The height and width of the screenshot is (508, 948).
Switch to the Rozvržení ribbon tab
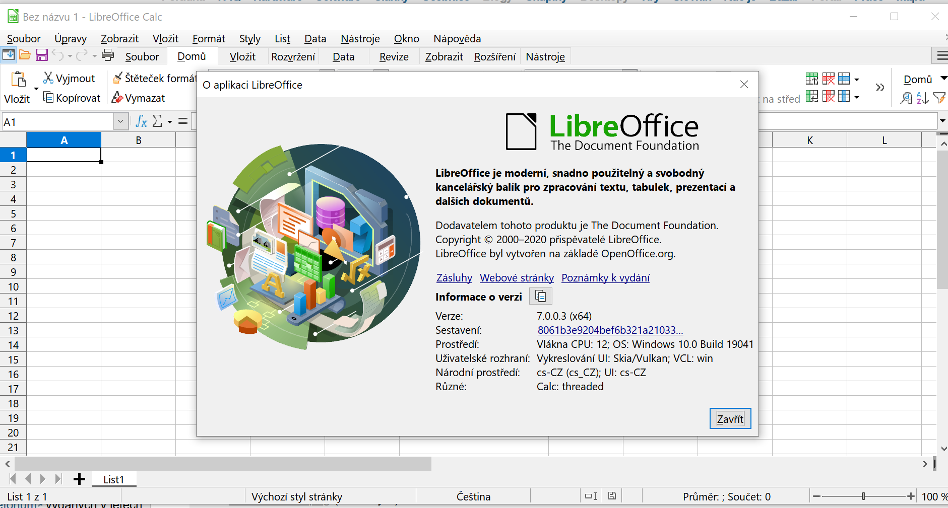(293, 56)
